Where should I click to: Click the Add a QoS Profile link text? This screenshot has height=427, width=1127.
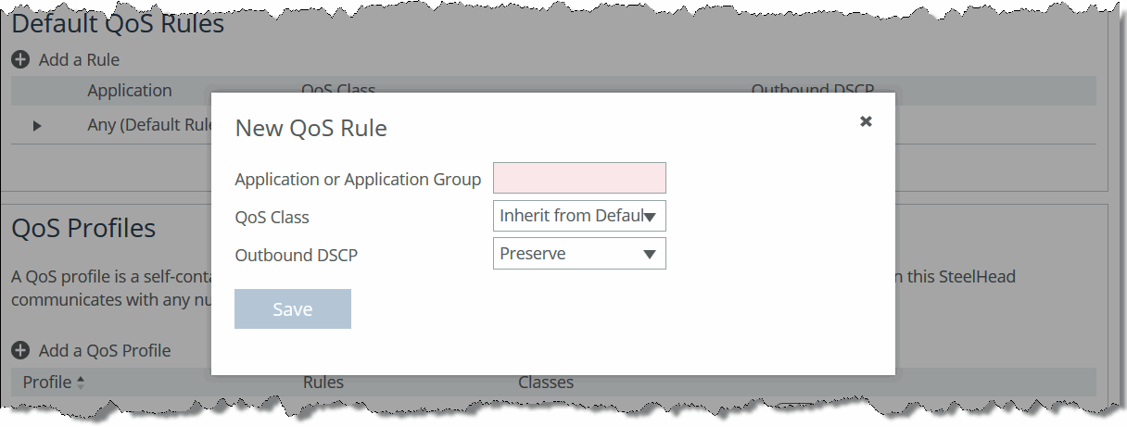tap(105, 351)
